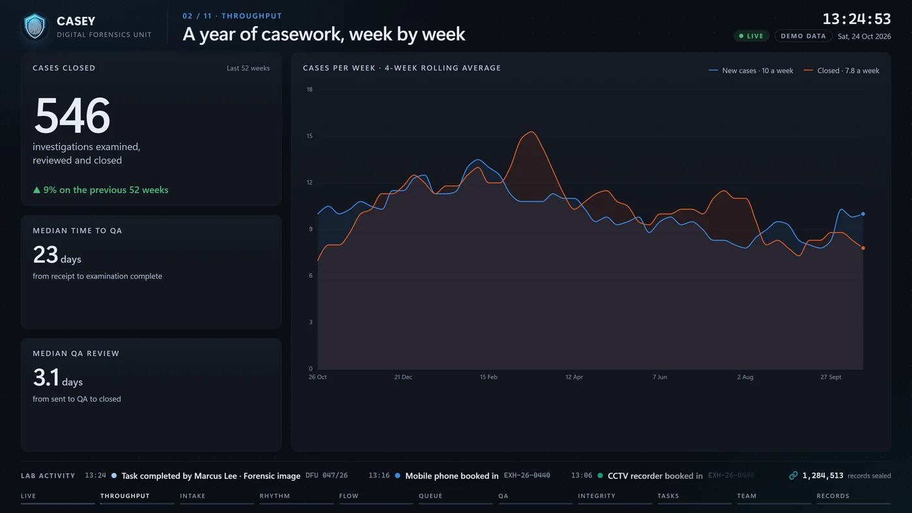Switch to the QA tab
This screenshot has width=912, height=513.
535,497
